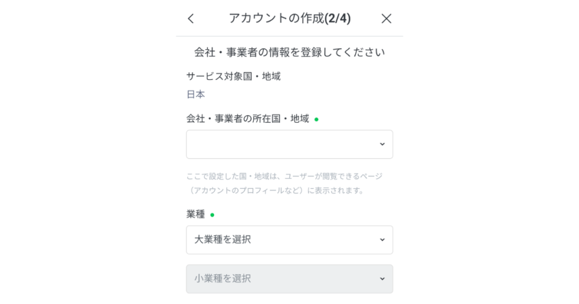Viewport: 579px width, 304px height.
Task: Click the green required dot next to 業種
Action: (213, 215)
